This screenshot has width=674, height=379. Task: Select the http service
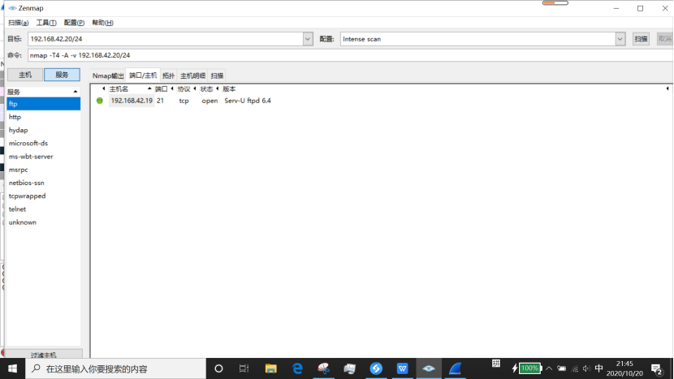pyautogui.click(x=43, y=117)
